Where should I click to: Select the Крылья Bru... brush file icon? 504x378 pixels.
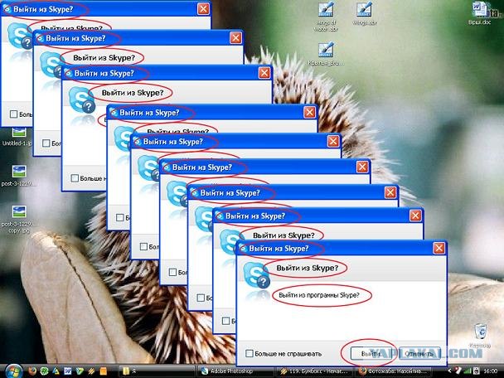pos(326,54)
